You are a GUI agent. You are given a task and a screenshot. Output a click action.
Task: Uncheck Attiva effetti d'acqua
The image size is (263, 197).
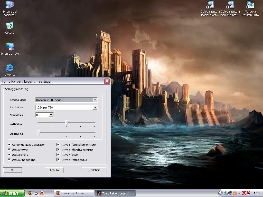58,160
